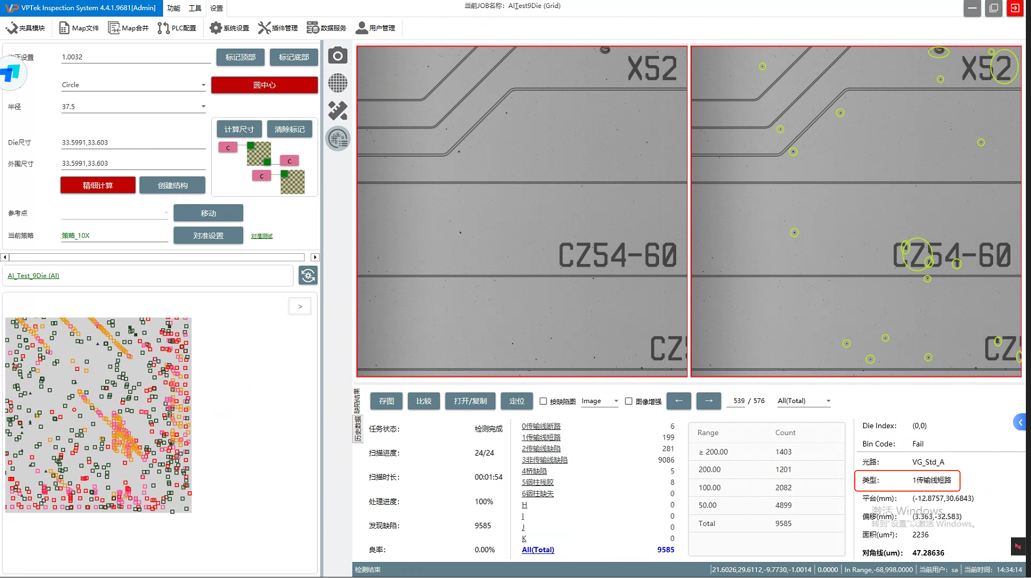Click the red 精细计算 button
Image resolution: width=1031 pixels, height=578 pixels.
[98, 185]
